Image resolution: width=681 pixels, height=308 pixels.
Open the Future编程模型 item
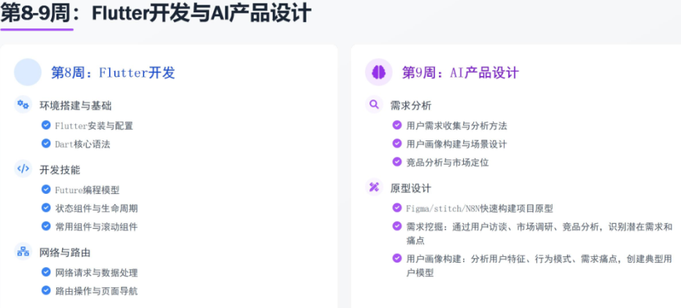coord(87,189)
